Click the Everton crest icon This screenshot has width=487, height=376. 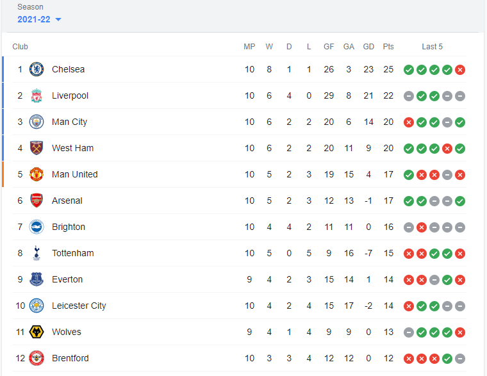(x=37, y=279)
